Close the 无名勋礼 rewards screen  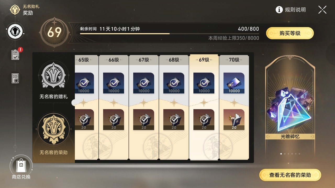322,10
